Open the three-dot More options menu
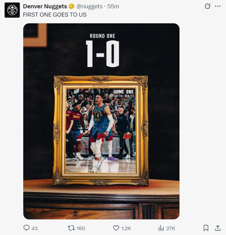This screenshot has width=226, height=235. pyautogui.click(x=218, y=6)
